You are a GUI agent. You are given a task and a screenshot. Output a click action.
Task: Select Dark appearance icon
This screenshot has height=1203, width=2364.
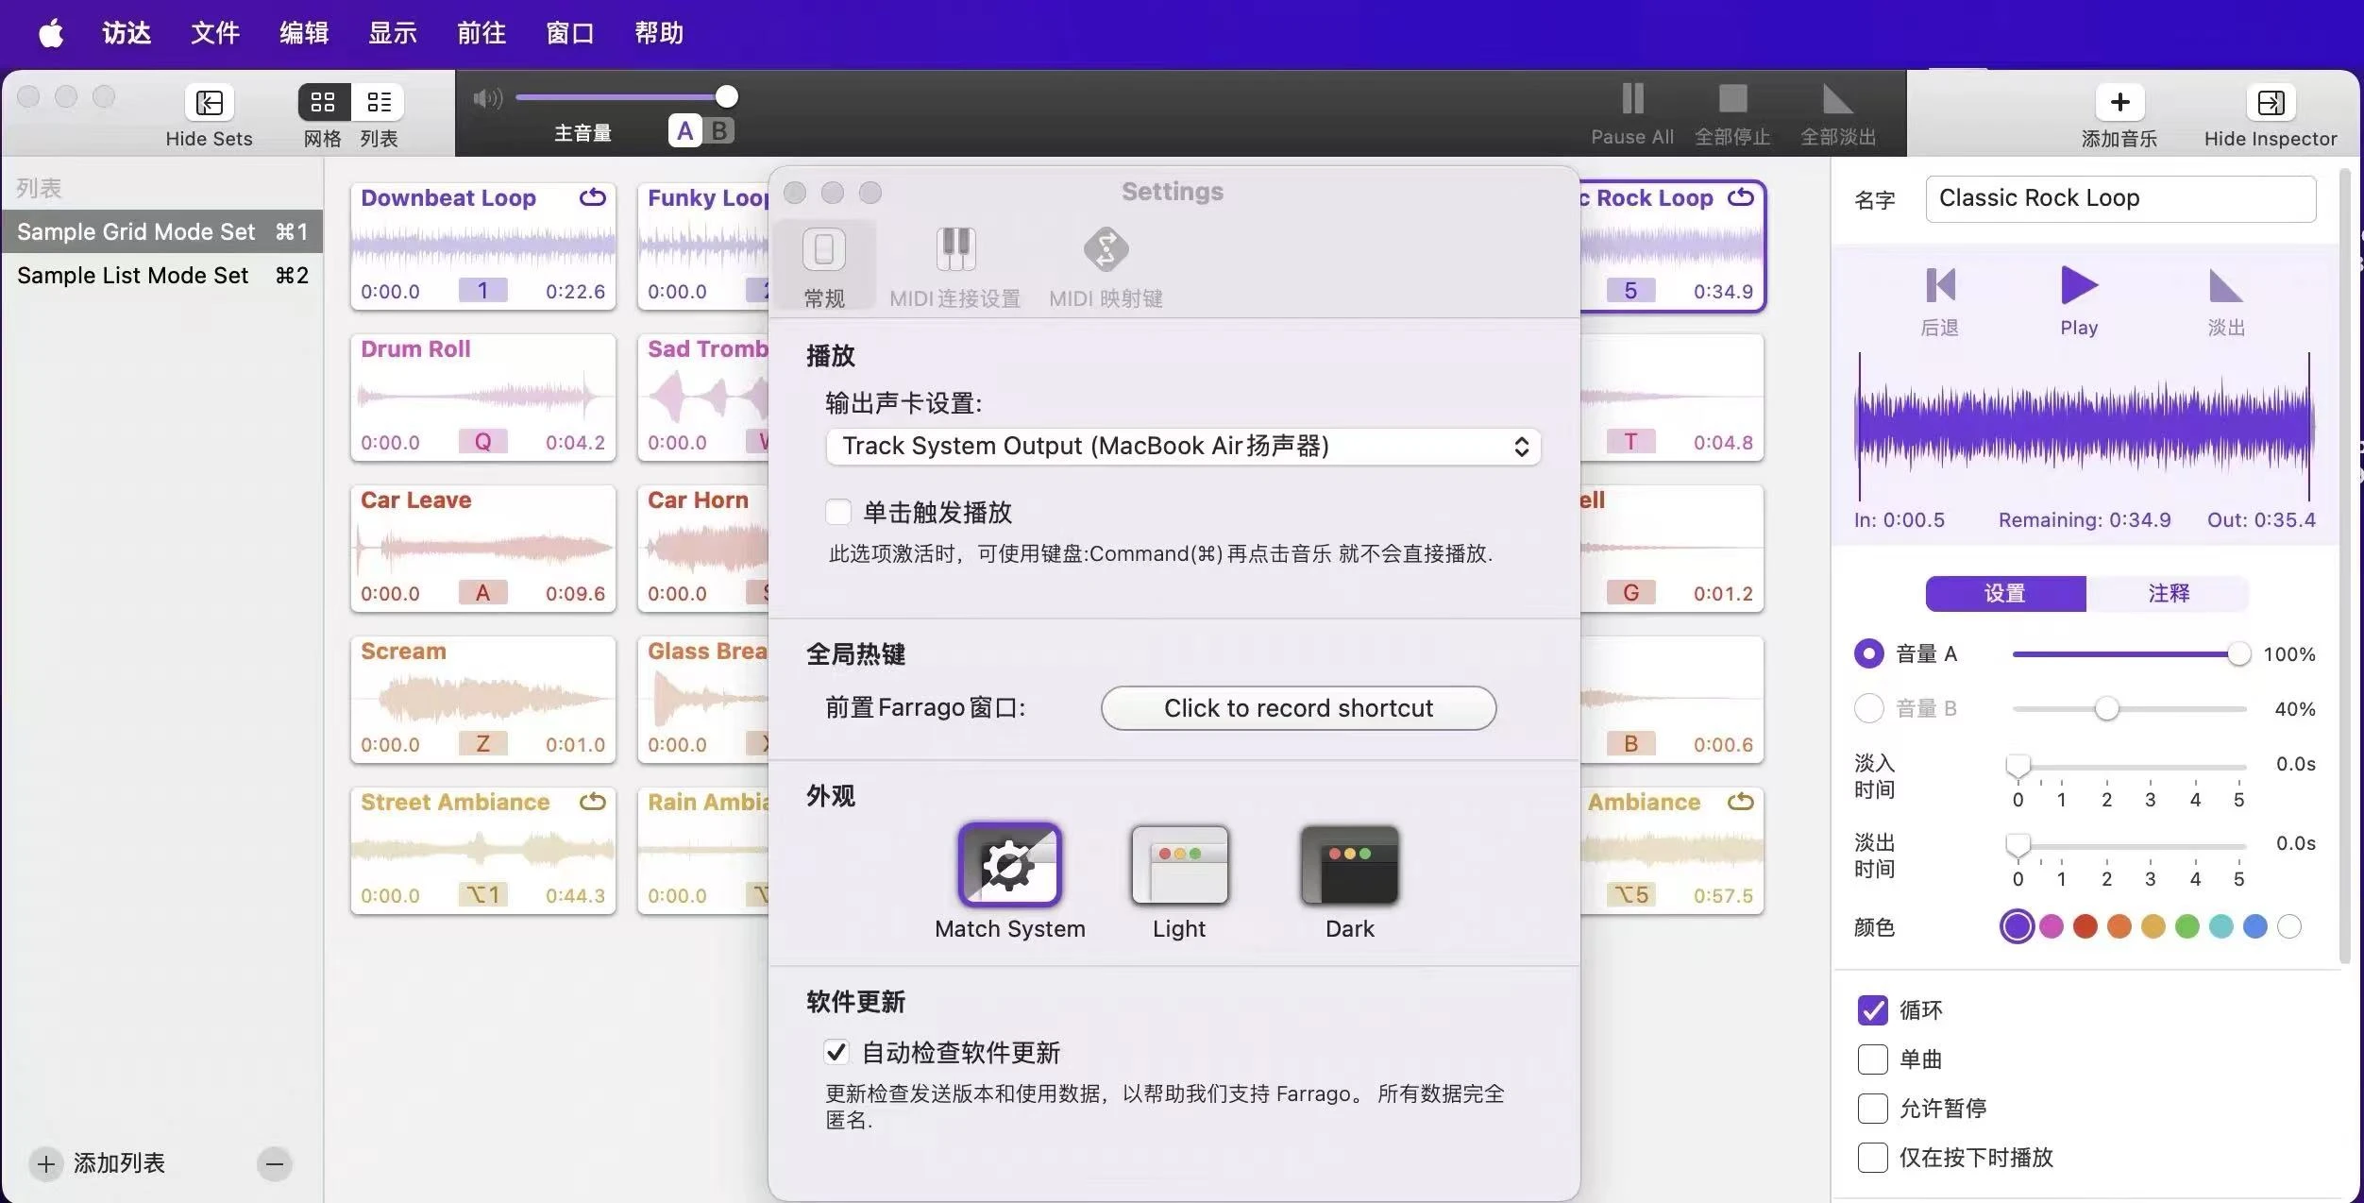pyautogui.click(x=1349, y=865)
